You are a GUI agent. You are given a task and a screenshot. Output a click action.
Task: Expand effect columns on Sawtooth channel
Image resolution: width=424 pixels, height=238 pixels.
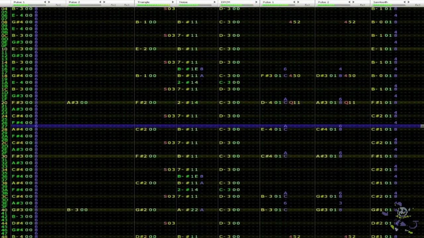click(409, 2)
